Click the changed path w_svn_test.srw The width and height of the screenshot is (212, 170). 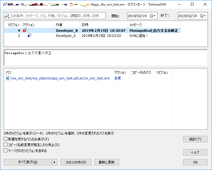[60, 78]
